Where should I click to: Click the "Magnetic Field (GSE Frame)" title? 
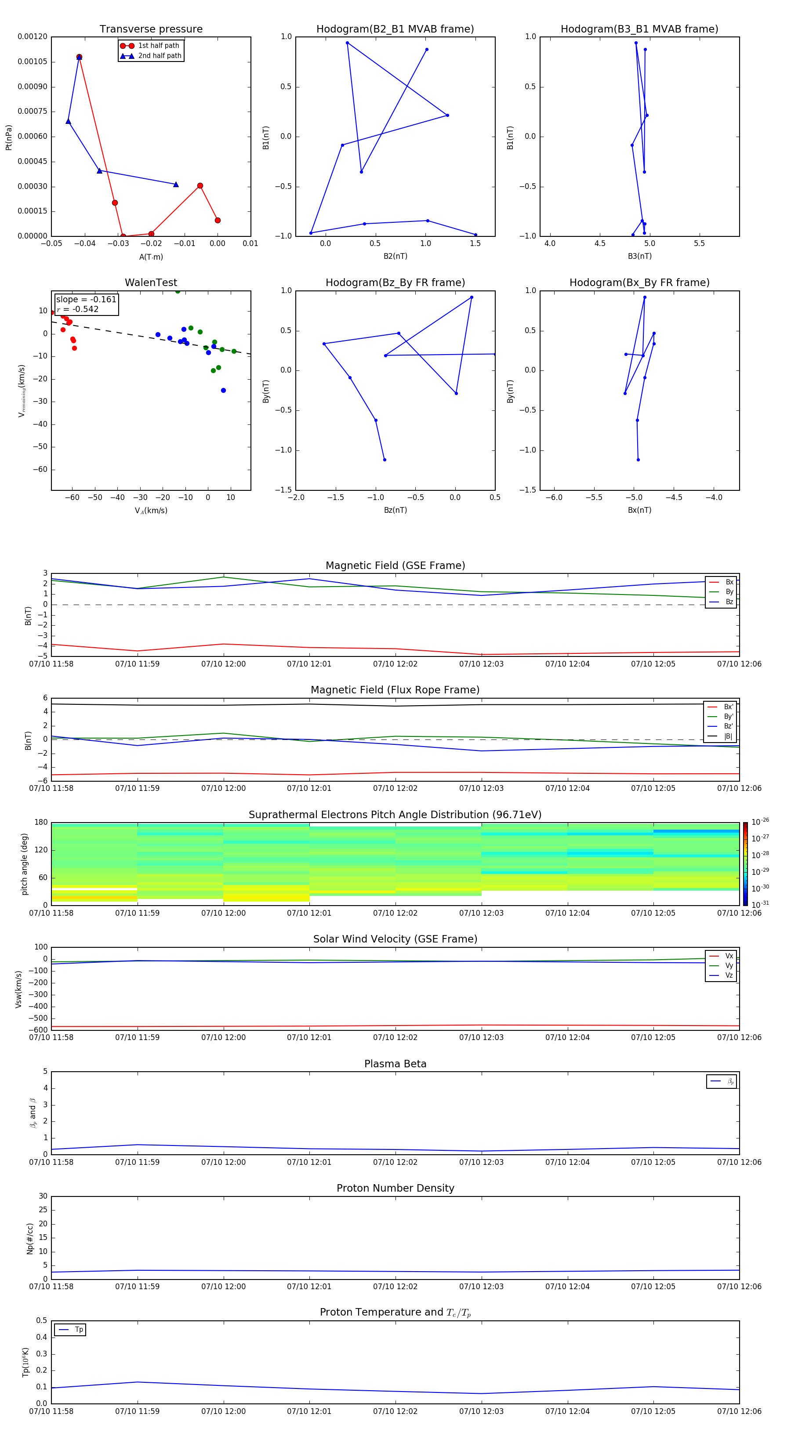tap(395, 565)
